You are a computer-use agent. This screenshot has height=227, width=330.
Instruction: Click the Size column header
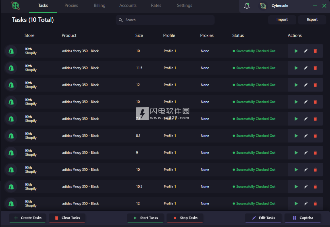point(139,35)
